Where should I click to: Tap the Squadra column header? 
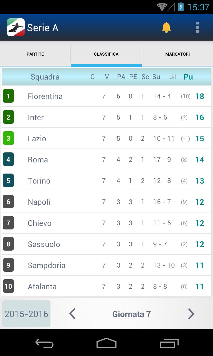(x=45, y=77)
